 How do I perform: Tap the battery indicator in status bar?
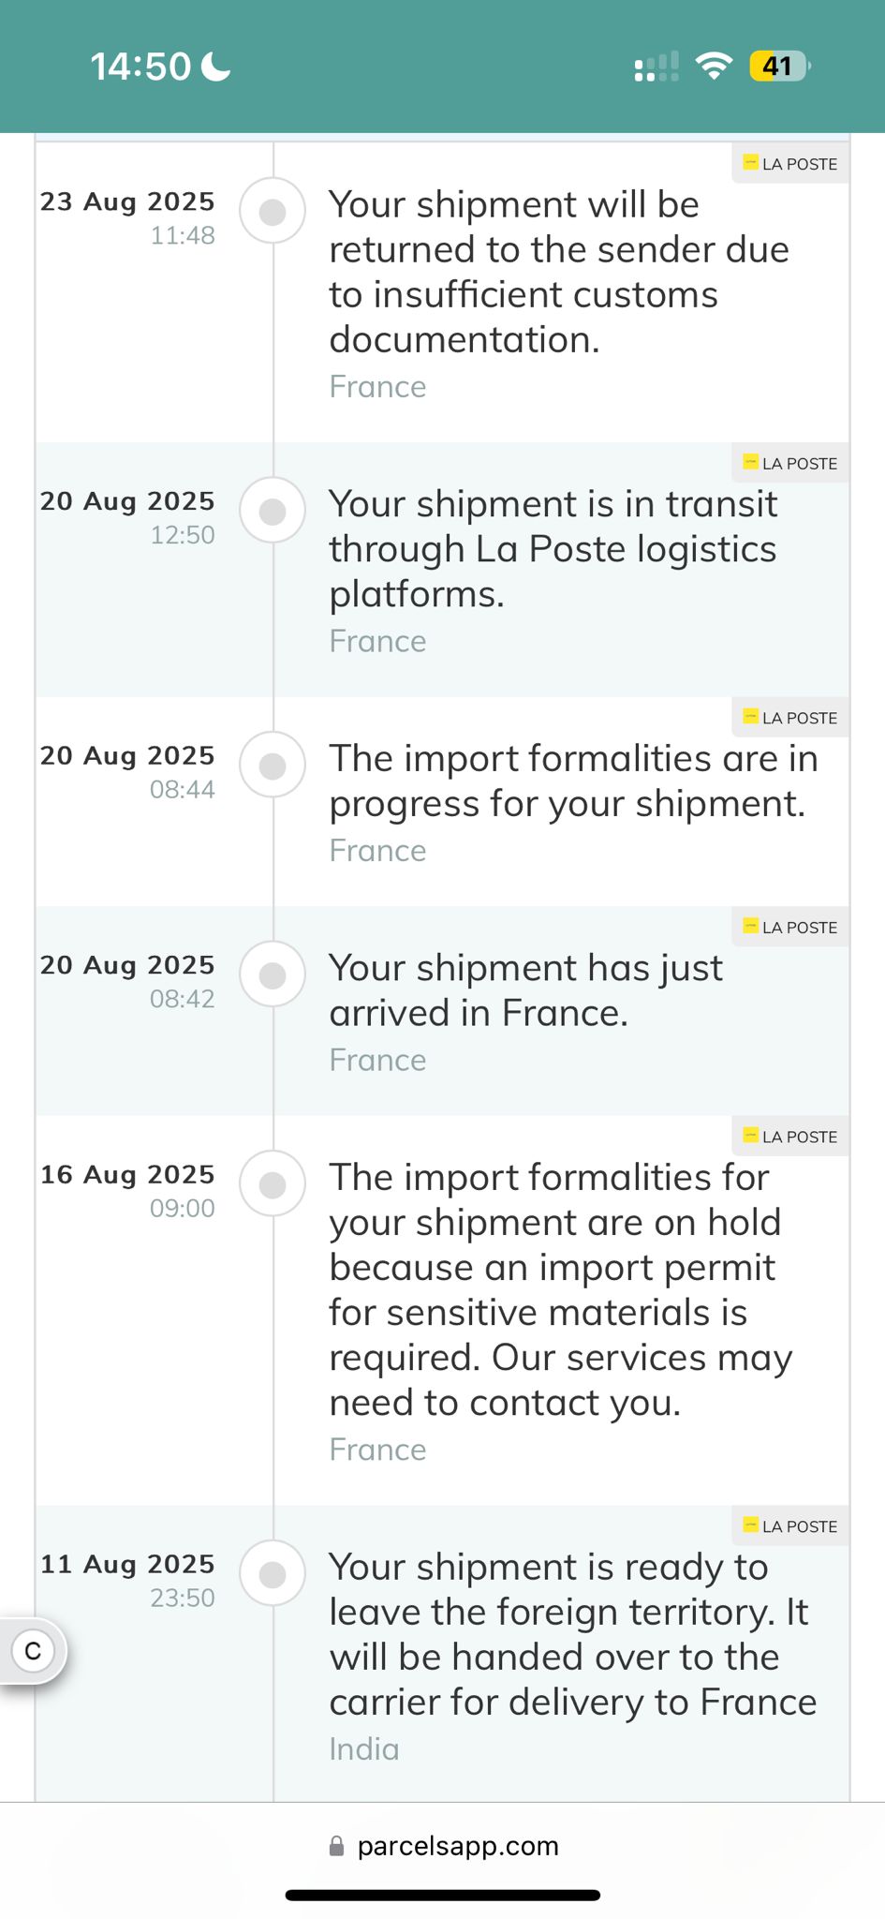(779, 67)
